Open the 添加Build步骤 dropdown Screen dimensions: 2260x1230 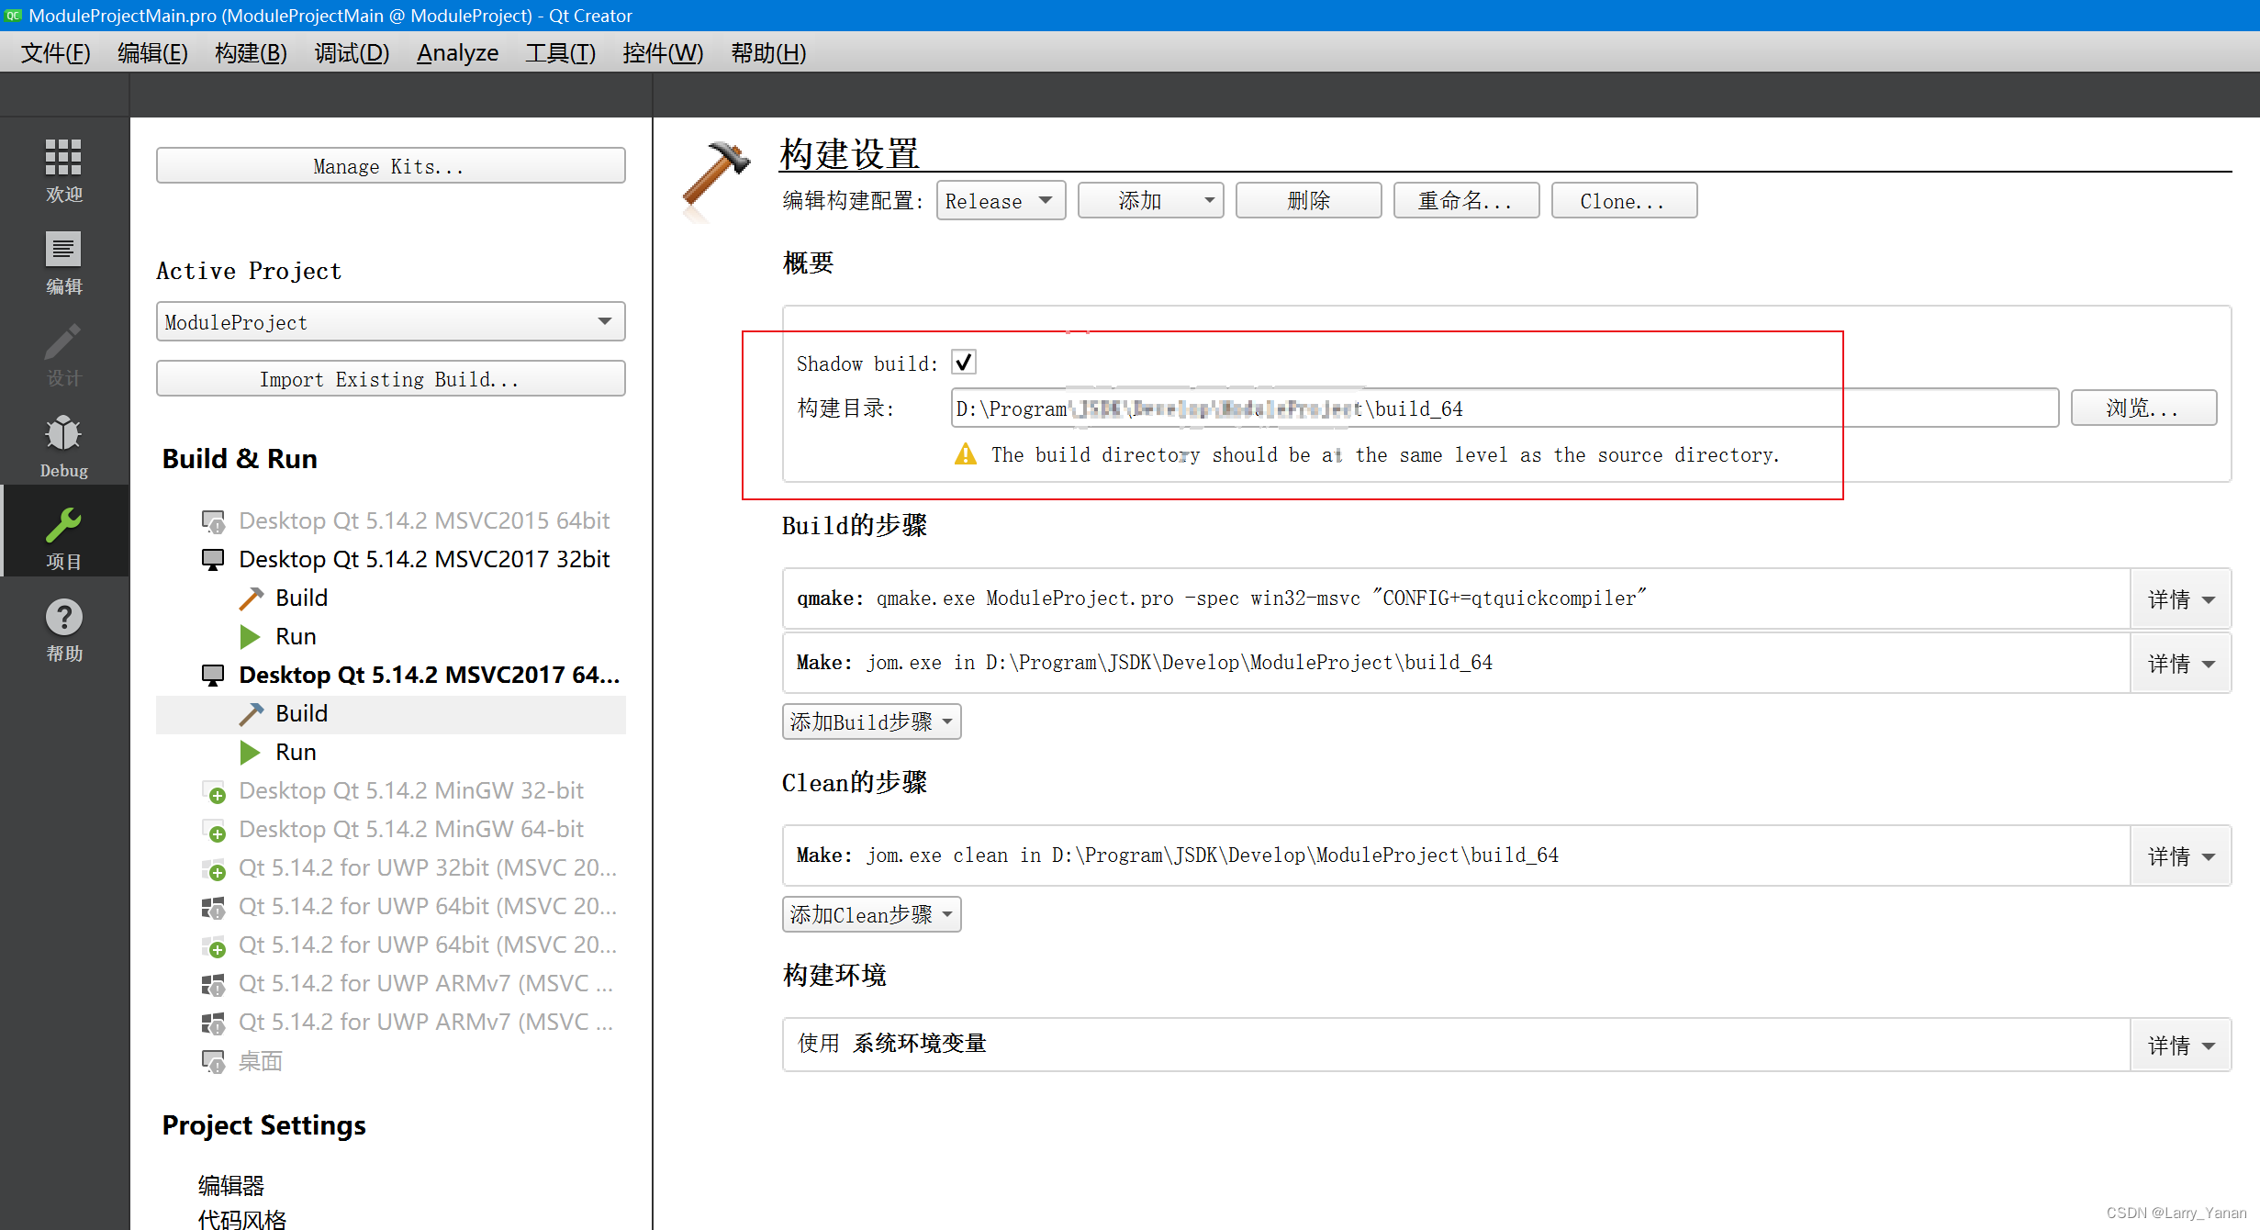(x=871, y=721)
